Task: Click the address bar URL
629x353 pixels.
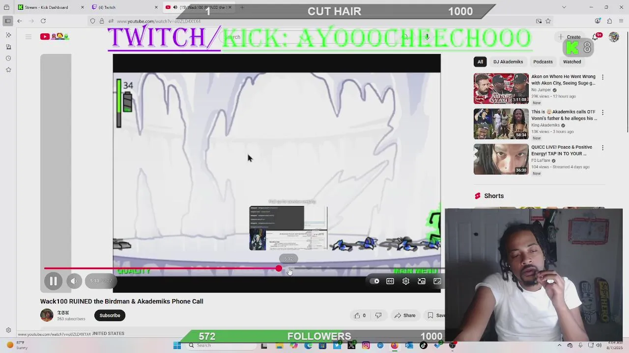Action: [x=159, y=21]
